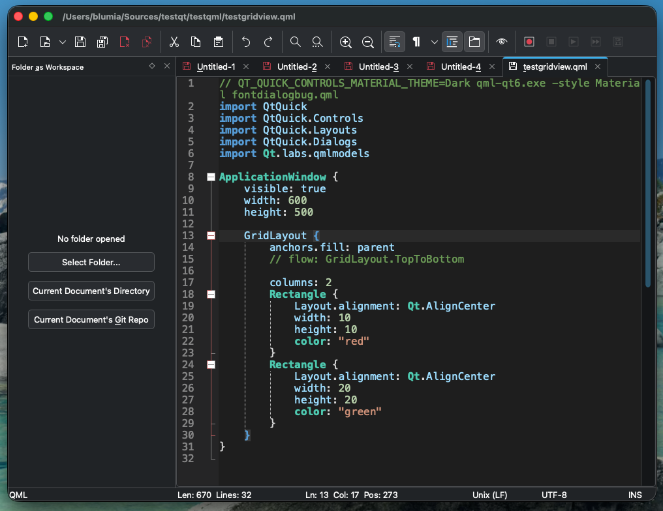663x511 pixels.
Task: Switch to Untitled-2 tab
Action: [x=297, y=66]
